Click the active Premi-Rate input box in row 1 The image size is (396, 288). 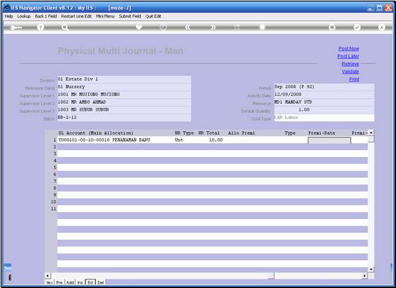click(329, 140)
